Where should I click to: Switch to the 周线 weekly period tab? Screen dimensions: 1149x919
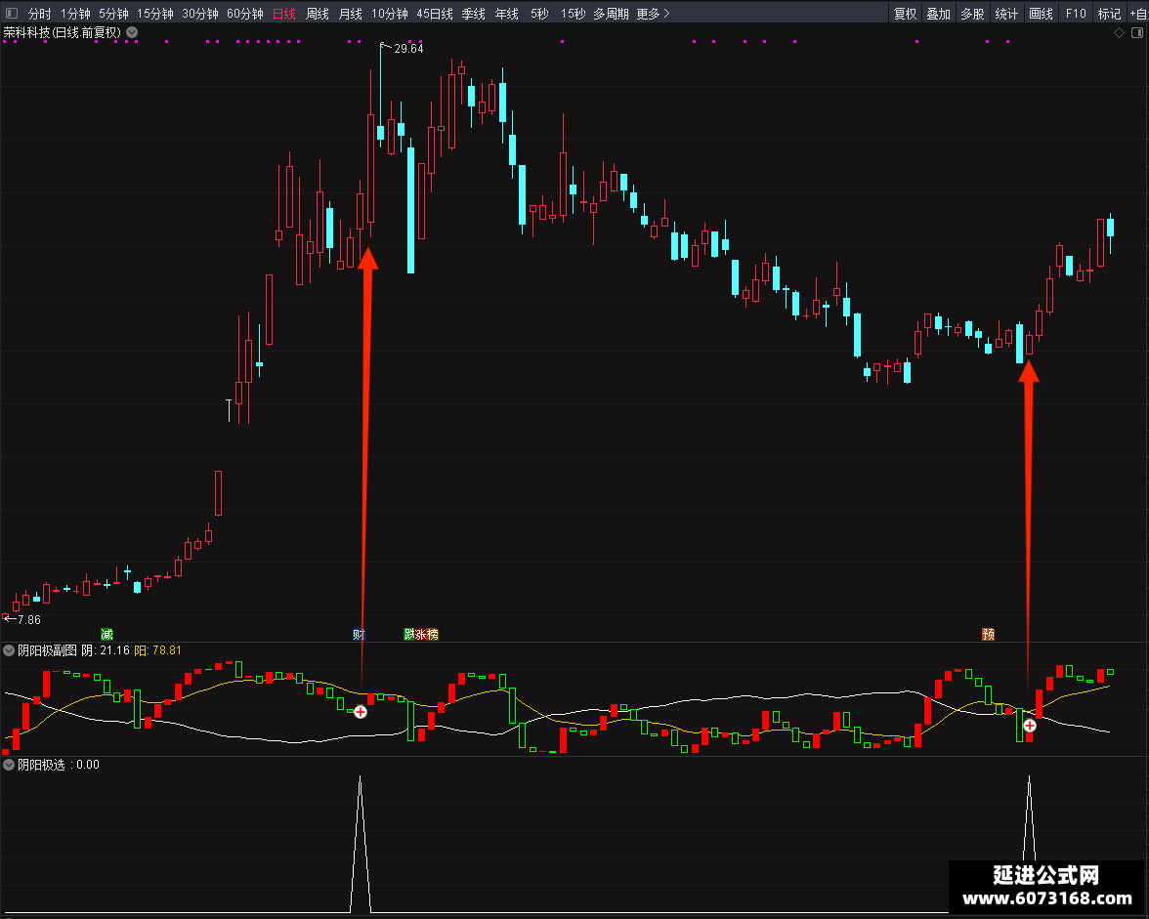click(318, 13)
